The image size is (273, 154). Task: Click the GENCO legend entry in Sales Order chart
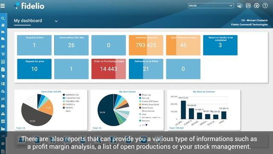pyautogui.click(x=69, y=108)
